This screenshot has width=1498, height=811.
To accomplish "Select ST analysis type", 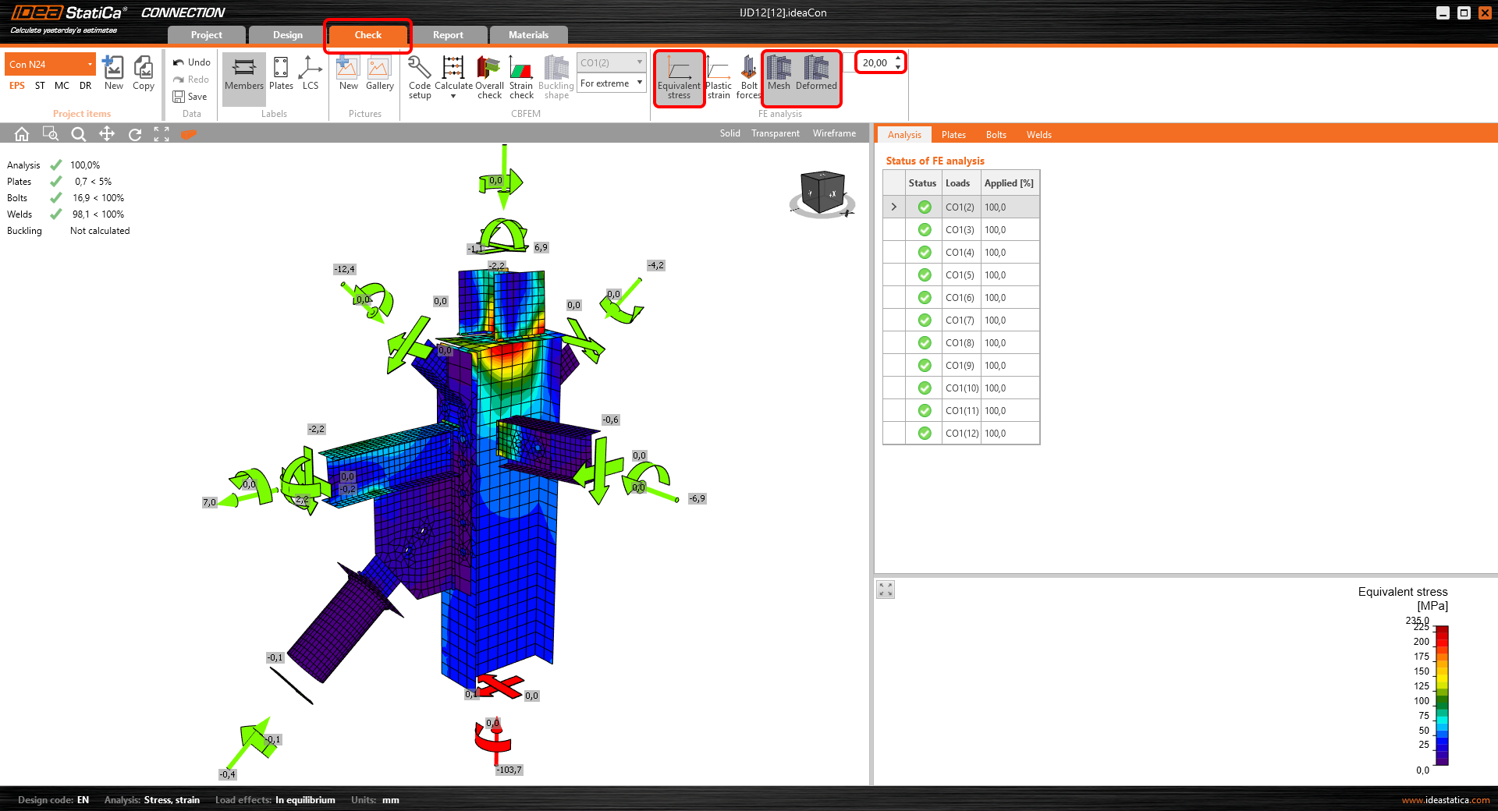I will tap(40, 86).
